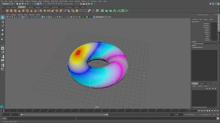This screenshot has height=123, width=220.
Task: Click the Undo arrow icon
Action: pyautogui.click(x=25, y=4)
